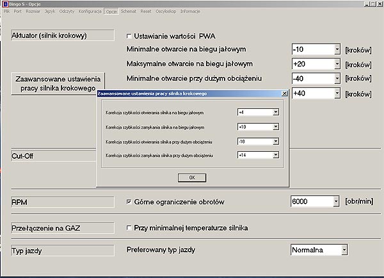Select the Opcje menu item
The height and width of the screenshot is (278, 384).
(111, 12)
